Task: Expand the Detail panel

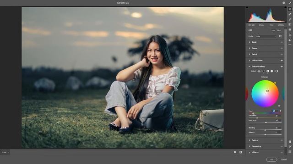Action: click(250, 54)
